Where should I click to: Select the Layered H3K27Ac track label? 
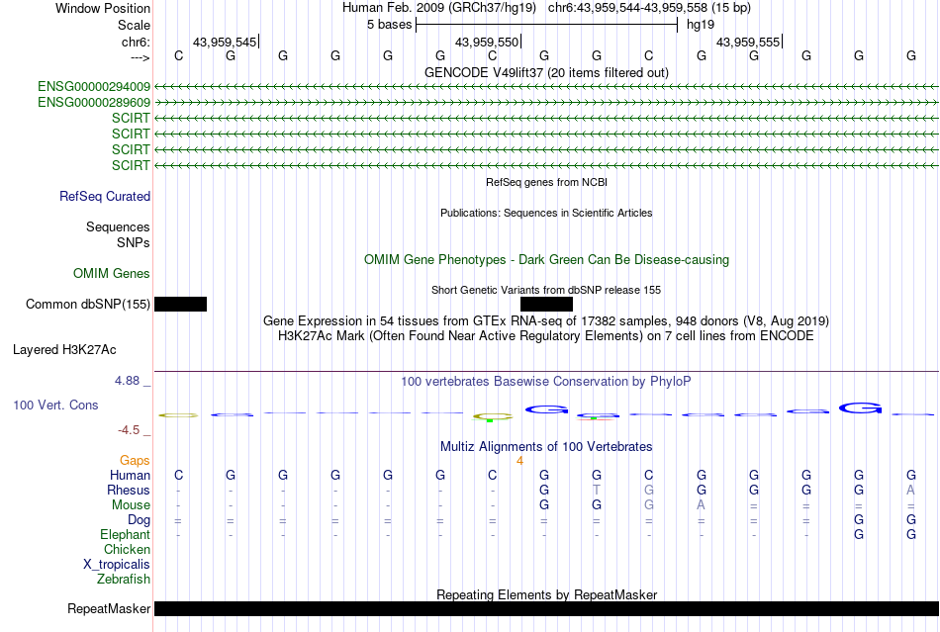(64, 350)
